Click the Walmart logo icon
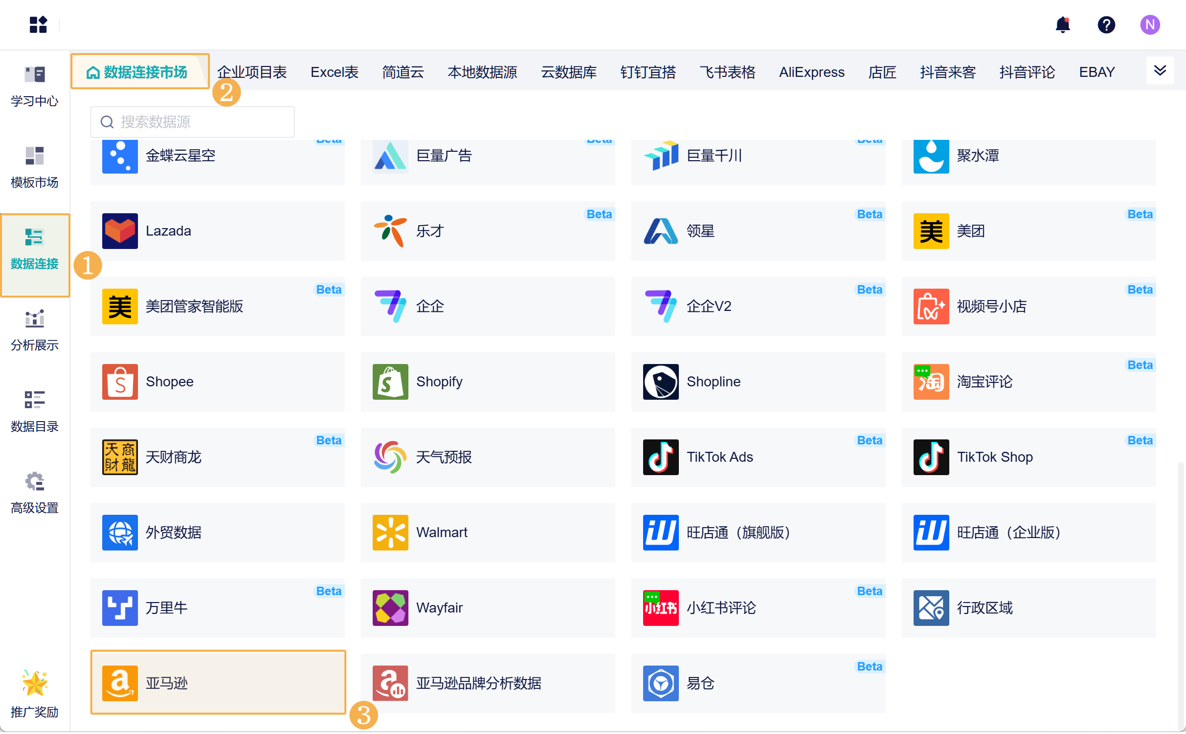Viewport: 1186px width, 734px height. pyautogui.click(x=391, y=533)
